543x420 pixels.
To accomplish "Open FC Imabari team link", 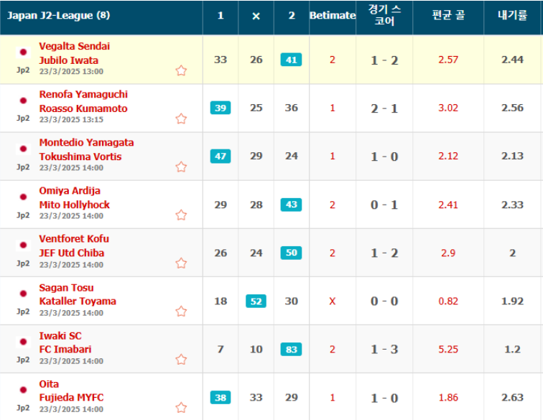I will [65, 349].
